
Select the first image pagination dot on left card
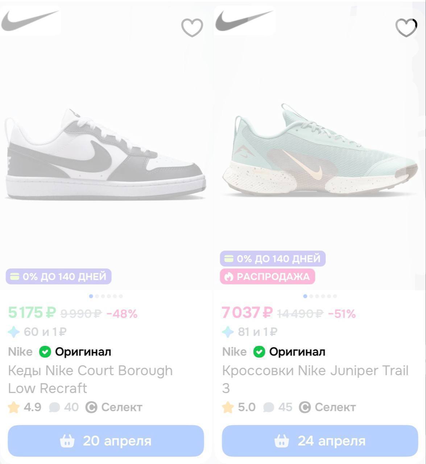click(x=91, y=296)
